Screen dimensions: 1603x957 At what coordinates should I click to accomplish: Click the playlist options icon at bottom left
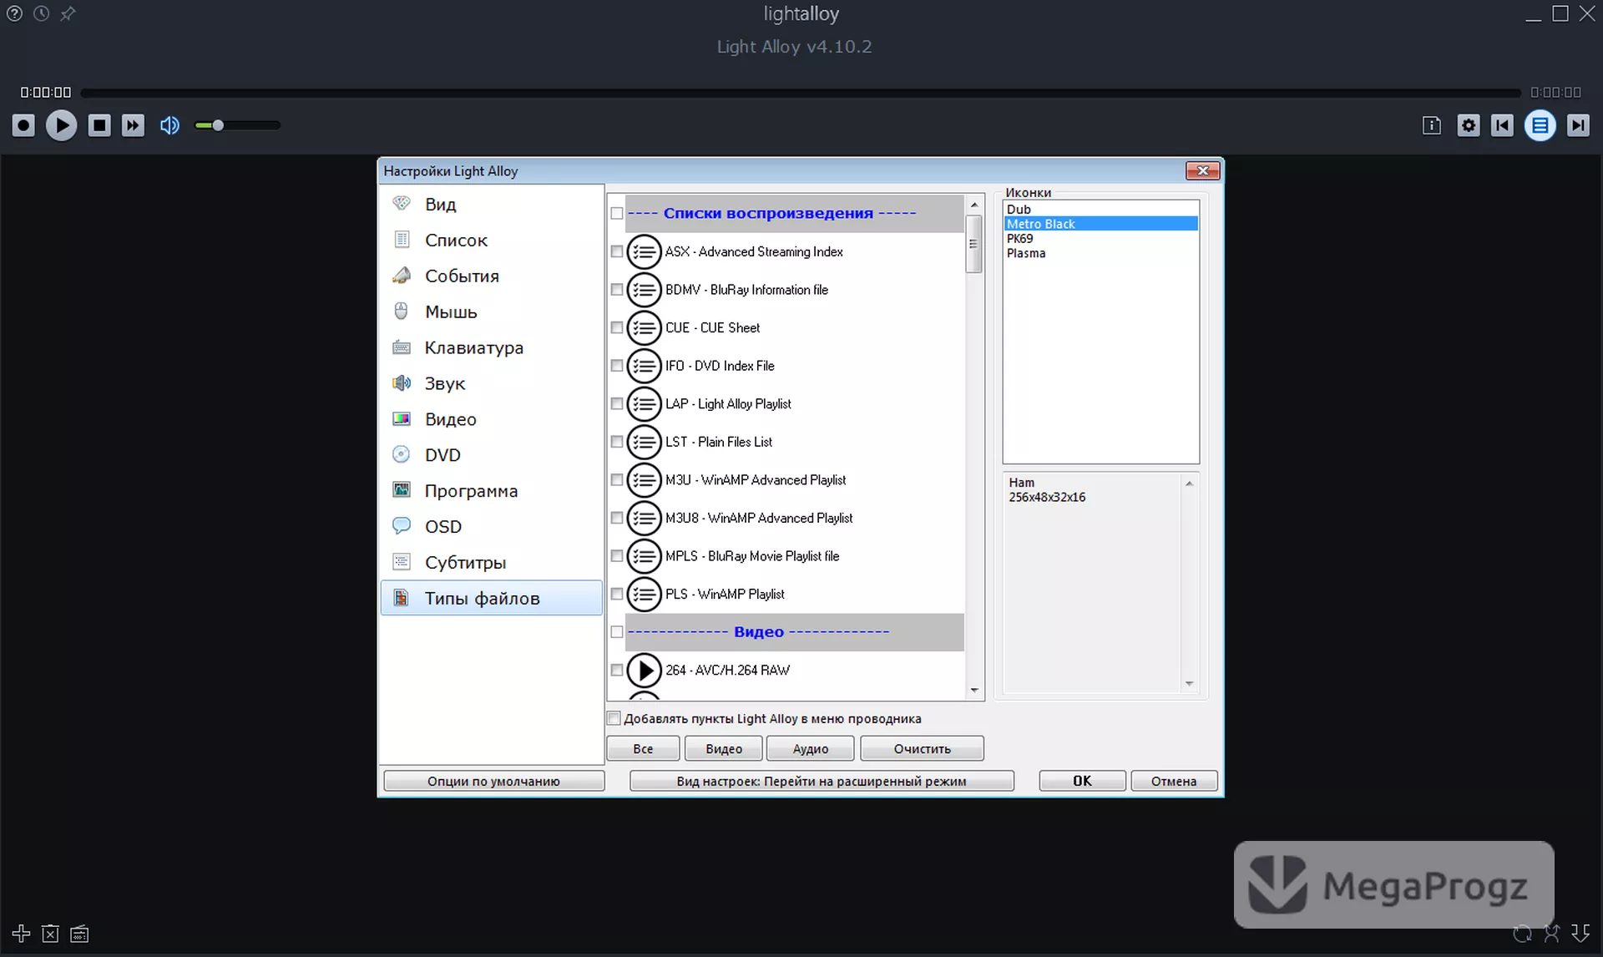pos(79,934)
